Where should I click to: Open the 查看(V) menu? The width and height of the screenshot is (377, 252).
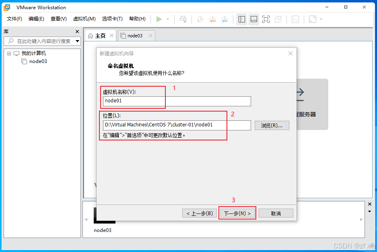pos(59,19)
